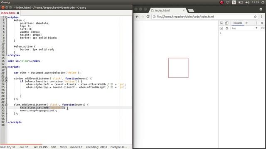Open the Chrome three-dot main menu

[x=261, y=17]
